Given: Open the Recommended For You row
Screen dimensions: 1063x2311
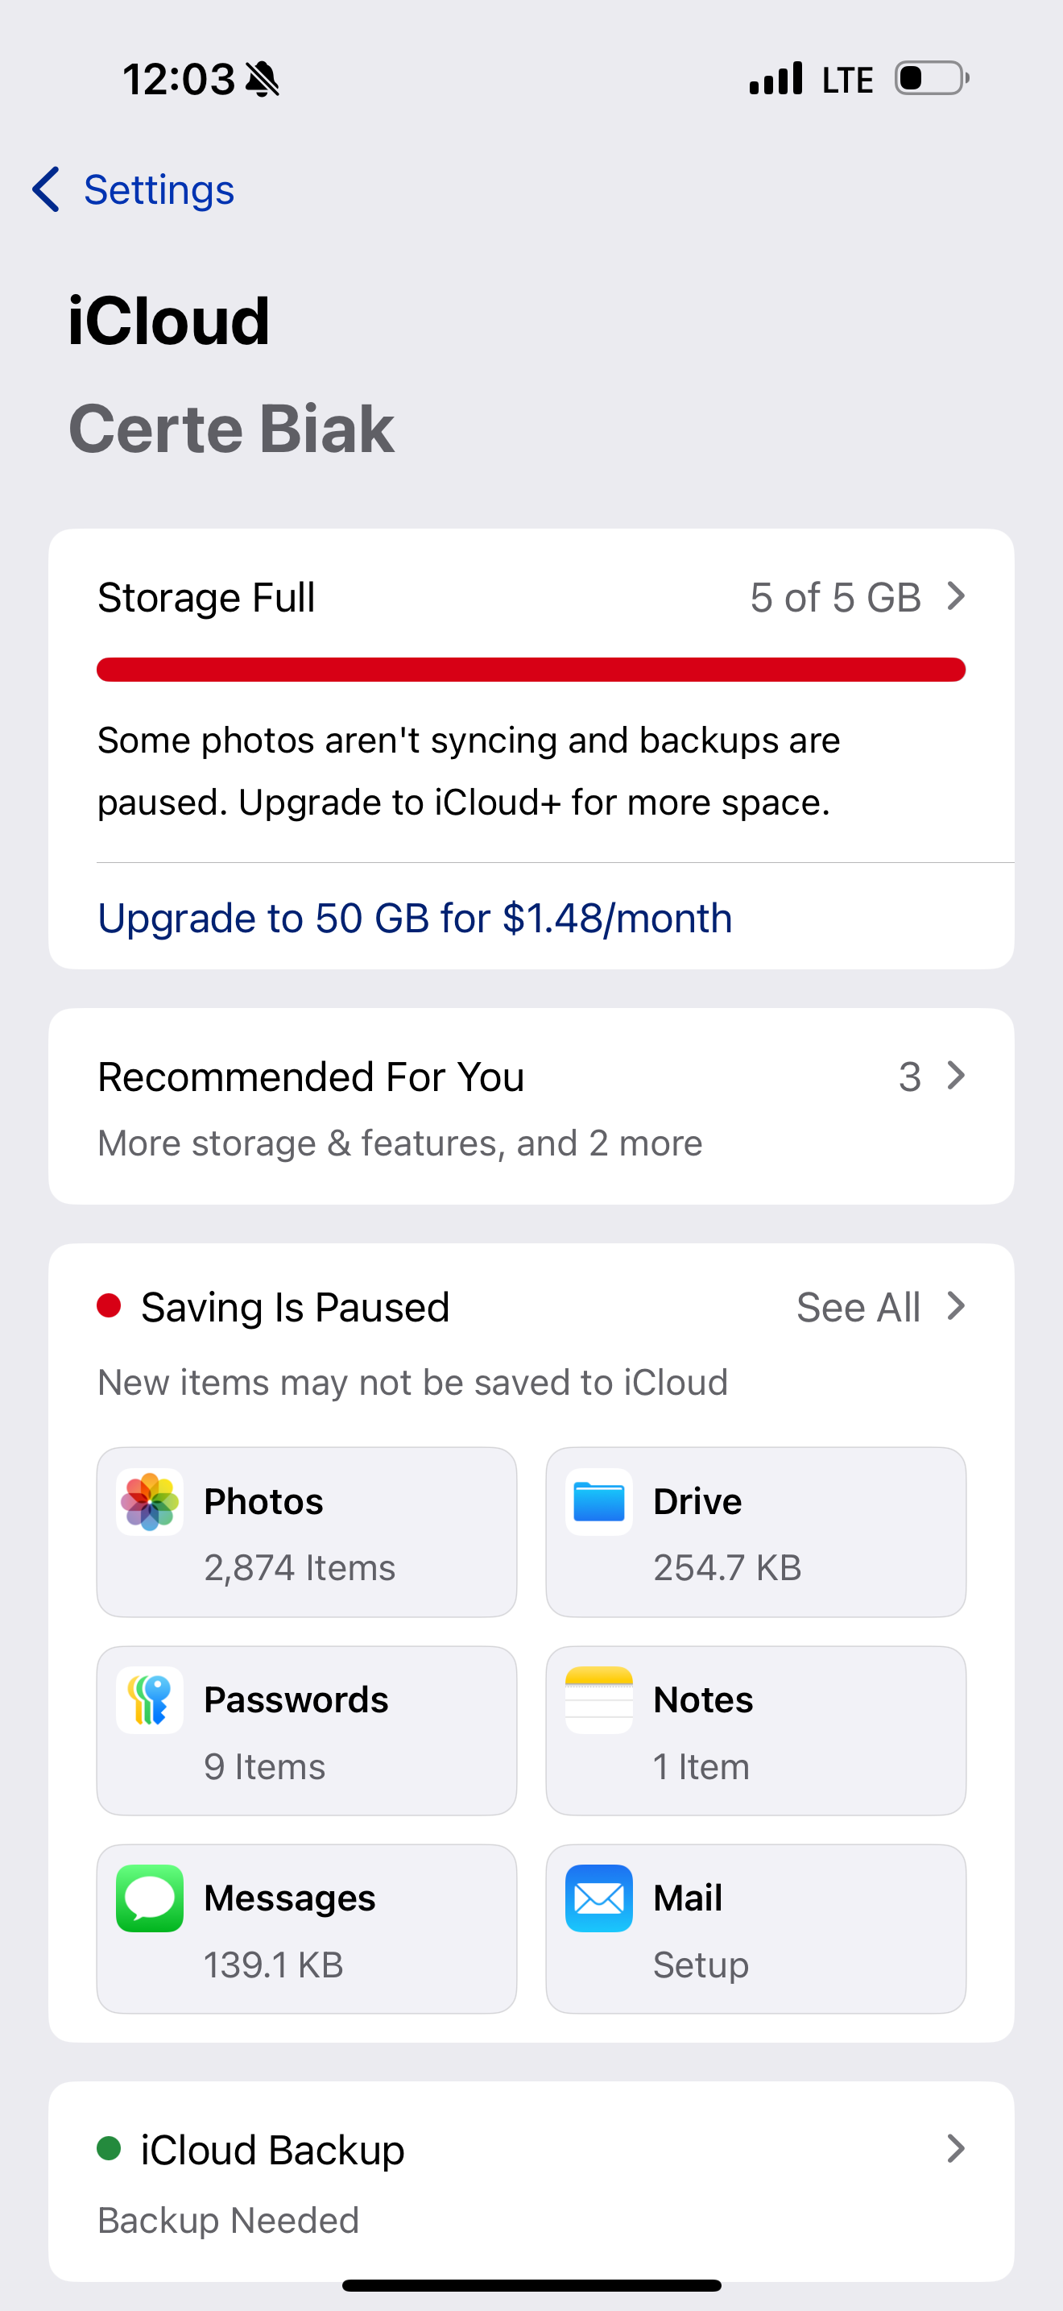Looking at the screenshot, I should click(x=531, y=1106).
